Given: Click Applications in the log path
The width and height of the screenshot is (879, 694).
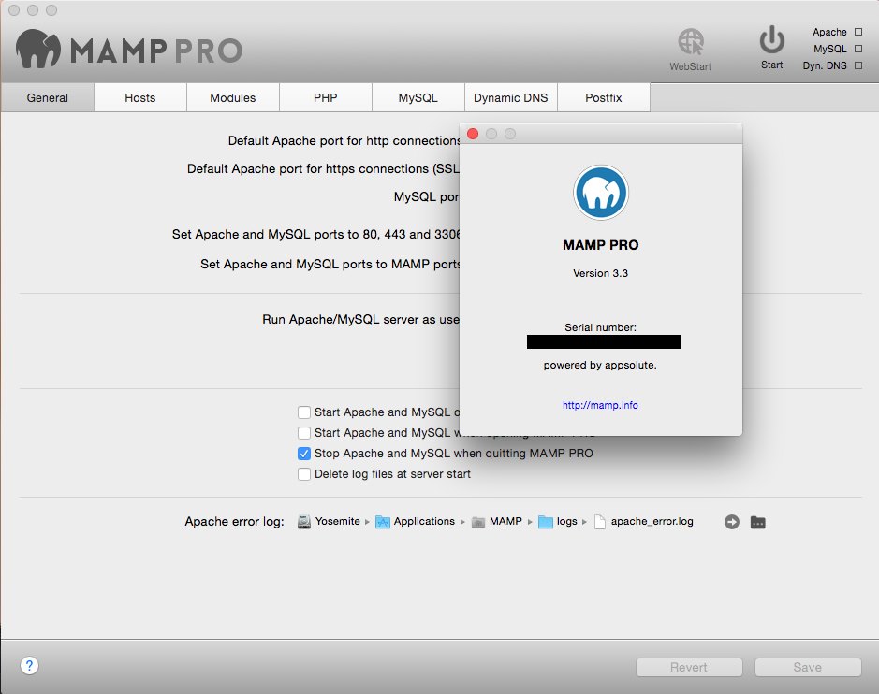Looking at the screenshot, I should coord(424,521).
